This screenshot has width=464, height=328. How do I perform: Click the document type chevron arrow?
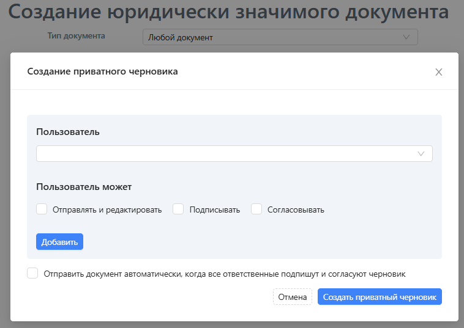tap(406, 37)
